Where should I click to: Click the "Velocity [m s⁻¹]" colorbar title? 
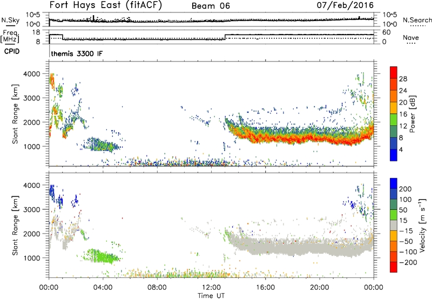(x=422, y=225)
